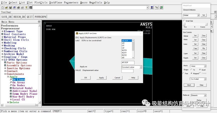Click the POWRGRPH toolbar button
The image size is (217, 113).
click(40, 17)
